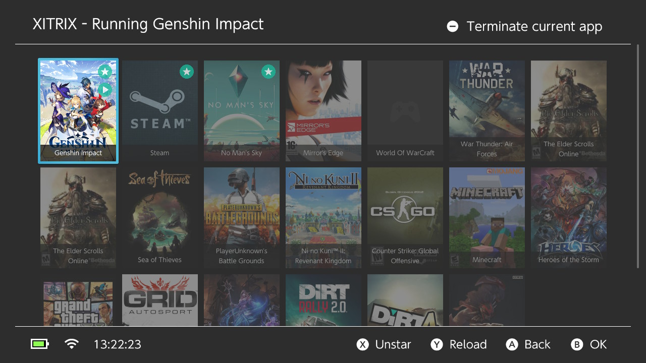Open PlayerUnknown's Battle Grounds tile
Viewport: 646px width, 363px height.
click(242, 218)
